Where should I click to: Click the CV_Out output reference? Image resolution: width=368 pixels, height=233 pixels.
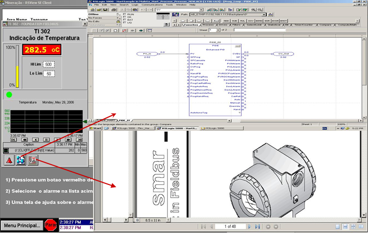pyautogui.click(x=284, y=54)
